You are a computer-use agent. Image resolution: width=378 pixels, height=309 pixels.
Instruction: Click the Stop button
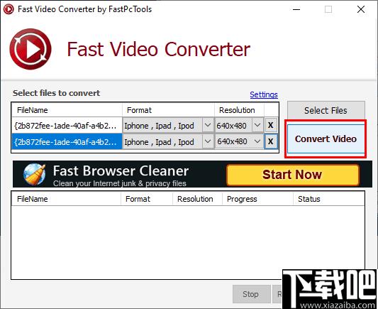tap(251, 294)
